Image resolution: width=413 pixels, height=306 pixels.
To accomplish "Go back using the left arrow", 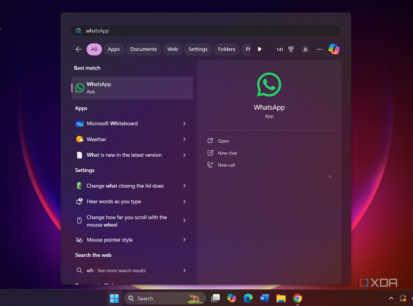I will point(79,49).
